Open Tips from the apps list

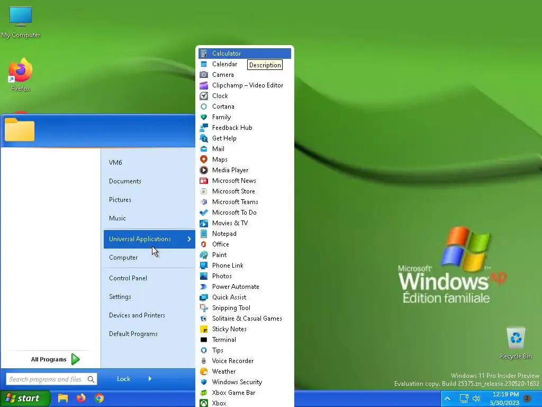[x=245, y=350]
